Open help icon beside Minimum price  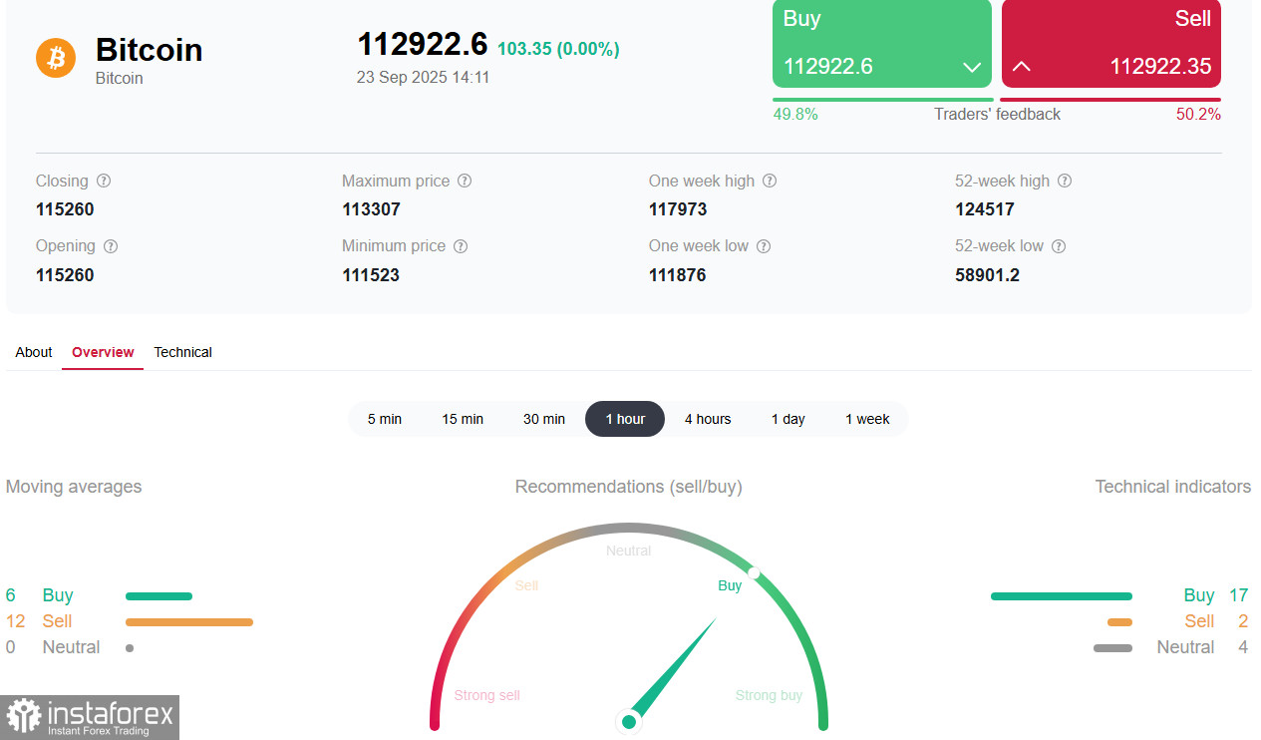point(461,246)
